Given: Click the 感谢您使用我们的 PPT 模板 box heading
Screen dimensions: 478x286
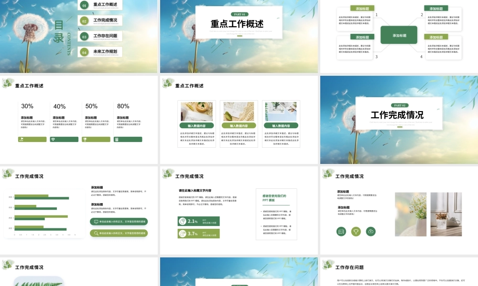Looking at the screenshot, I should (x=274, y=198).
